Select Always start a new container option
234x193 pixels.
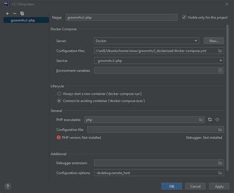click(x=59, y=94)
